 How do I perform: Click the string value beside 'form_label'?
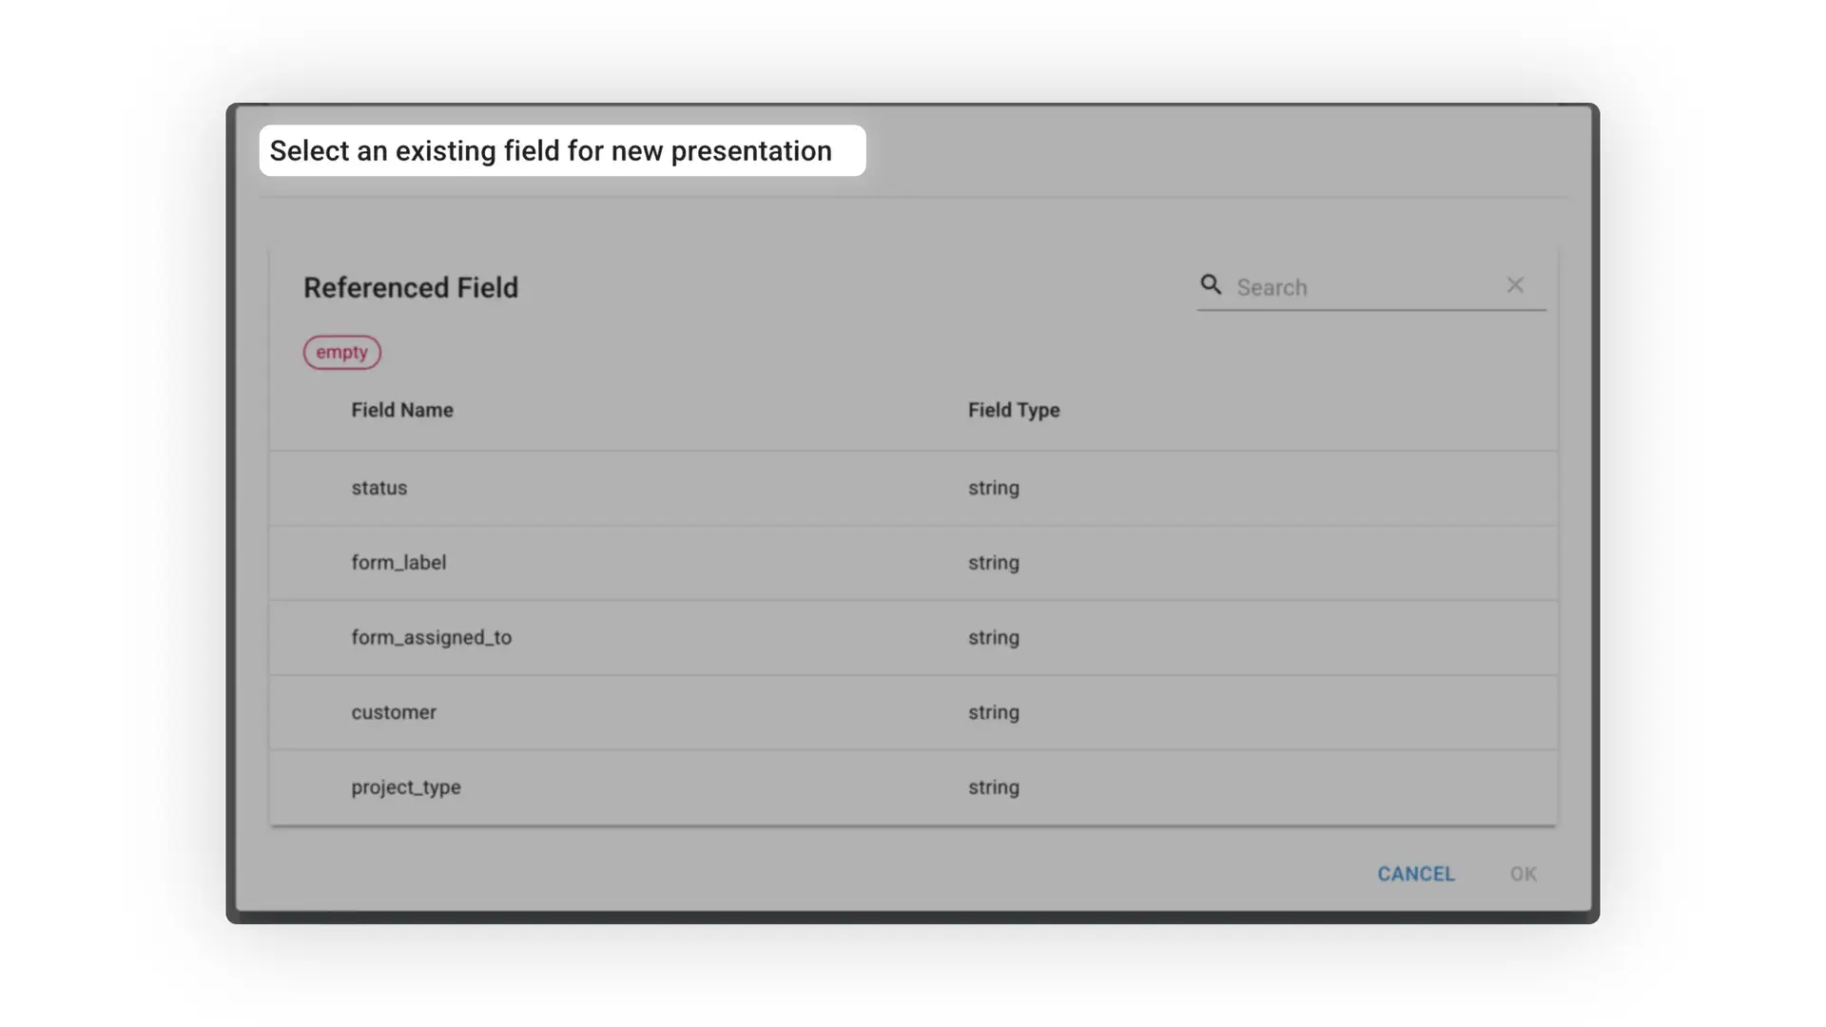[x=994, y=562]
